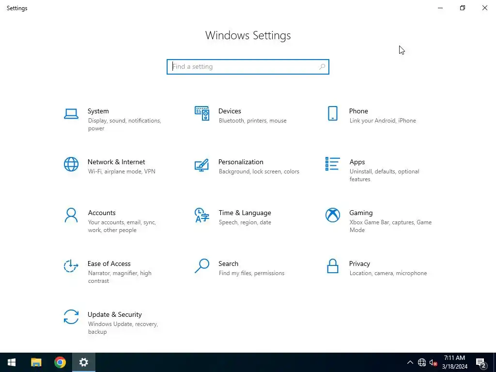This screenshot has height=372, width=496.
Task: Open the Devices settings title
Action: tap(230, 111)
